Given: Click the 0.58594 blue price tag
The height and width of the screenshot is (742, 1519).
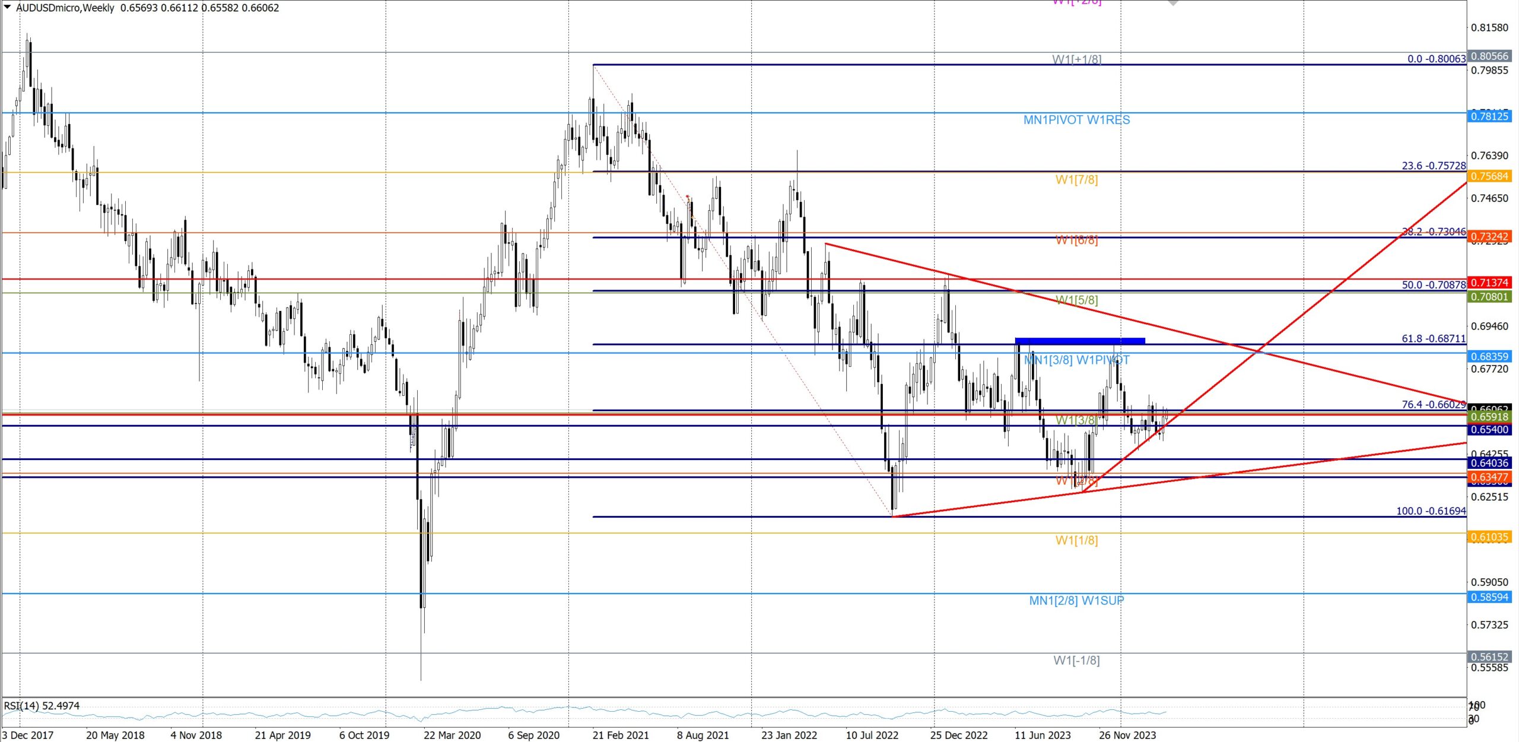Looking at the screenshot, I should (x=1489, y=597).
